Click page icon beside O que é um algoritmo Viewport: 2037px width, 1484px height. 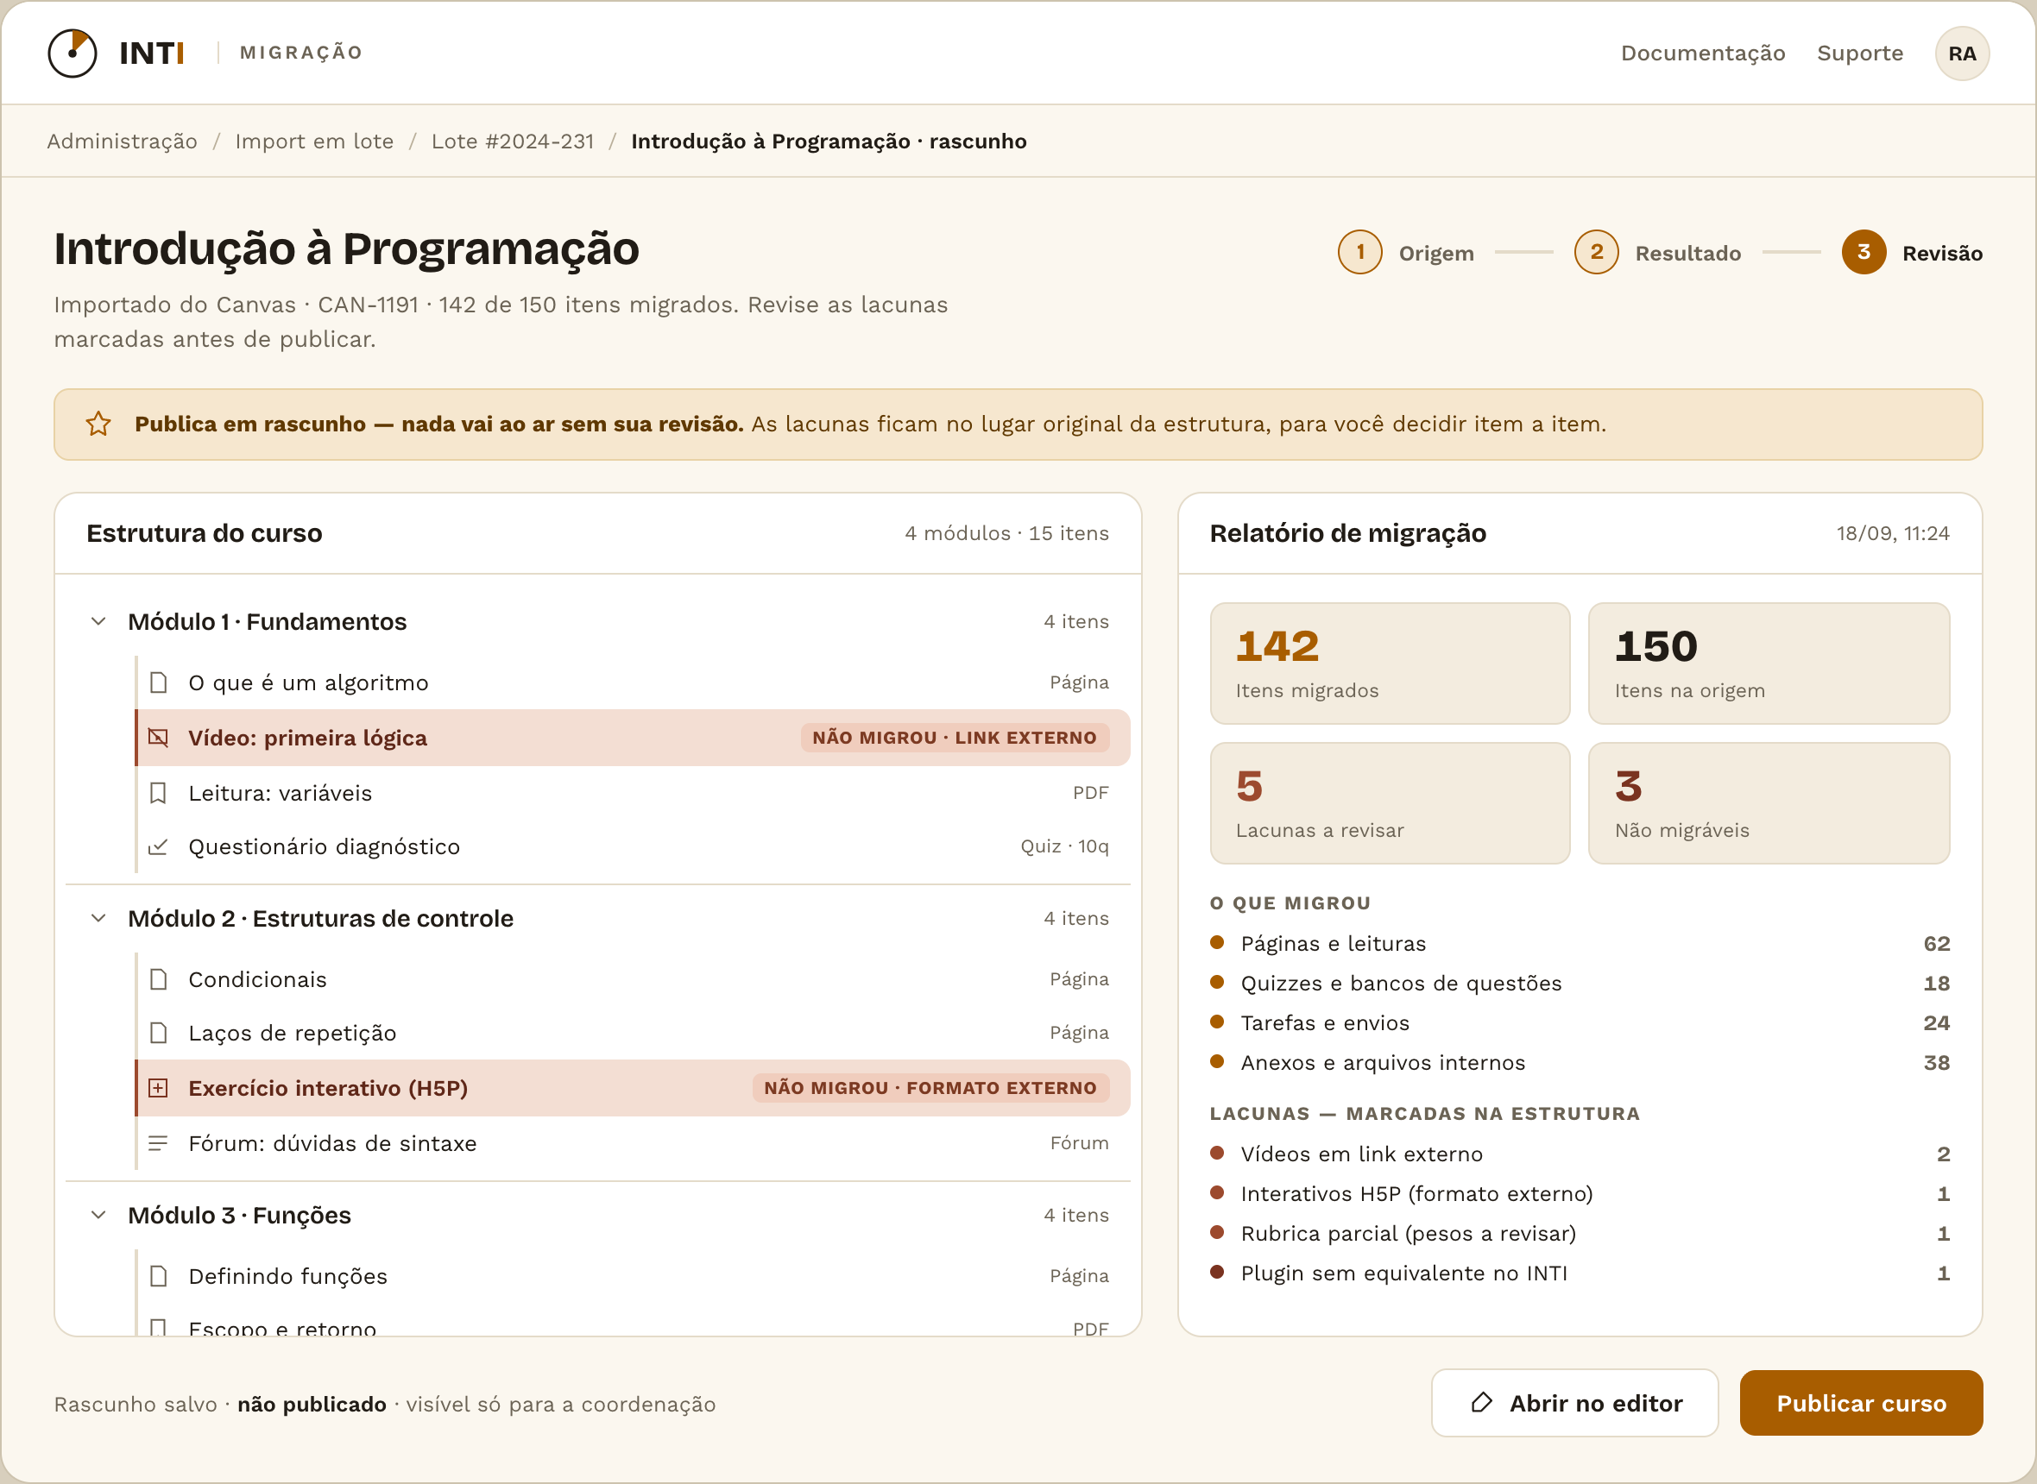[158, 682]
